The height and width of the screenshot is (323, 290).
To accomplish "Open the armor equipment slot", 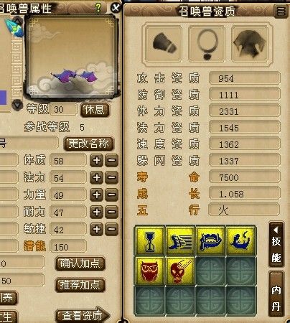I will point(250,44).
